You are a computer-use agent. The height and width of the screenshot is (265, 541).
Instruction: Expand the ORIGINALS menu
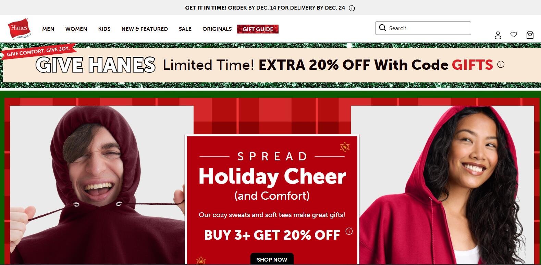217,29
